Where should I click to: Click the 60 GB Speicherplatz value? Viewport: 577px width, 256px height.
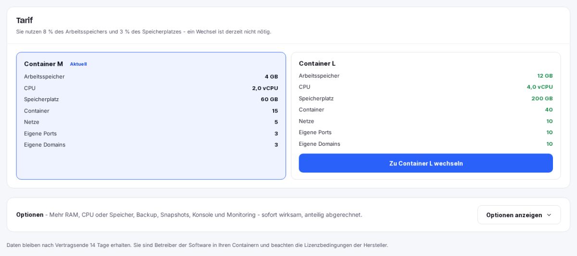tap(269, 99)
